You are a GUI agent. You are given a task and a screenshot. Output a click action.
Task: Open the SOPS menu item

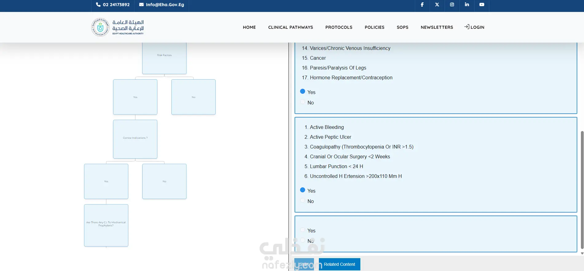click(402, 27)
